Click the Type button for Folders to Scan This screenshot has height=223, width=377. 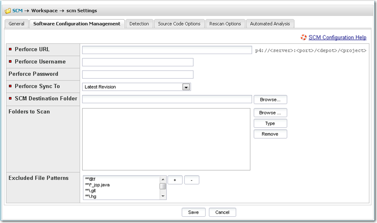(x=270, y=123)
